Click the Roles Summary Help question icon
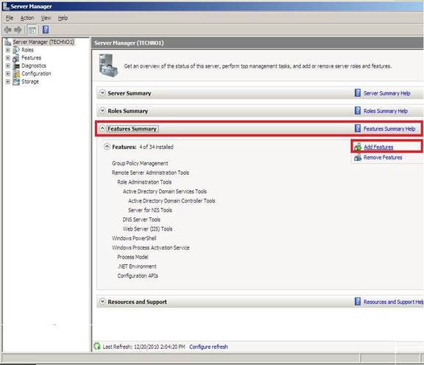 point(358,111)
